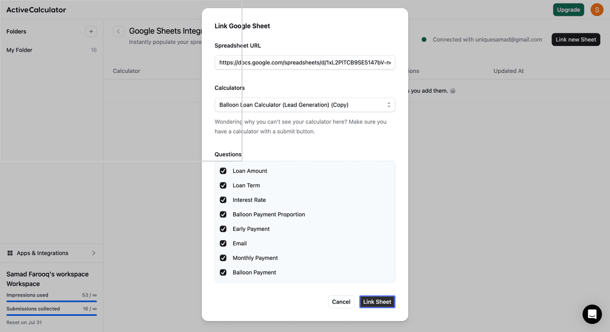Click the My Folder count 16
Screen dimensions: 610x332
[x=94, y=50]
